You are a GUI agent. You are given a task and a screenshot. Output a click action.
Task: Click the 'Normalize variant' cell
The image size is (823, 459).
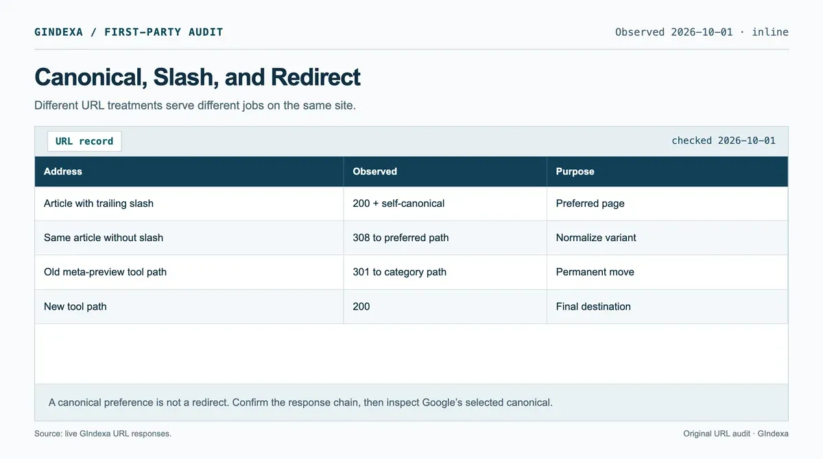667,238
